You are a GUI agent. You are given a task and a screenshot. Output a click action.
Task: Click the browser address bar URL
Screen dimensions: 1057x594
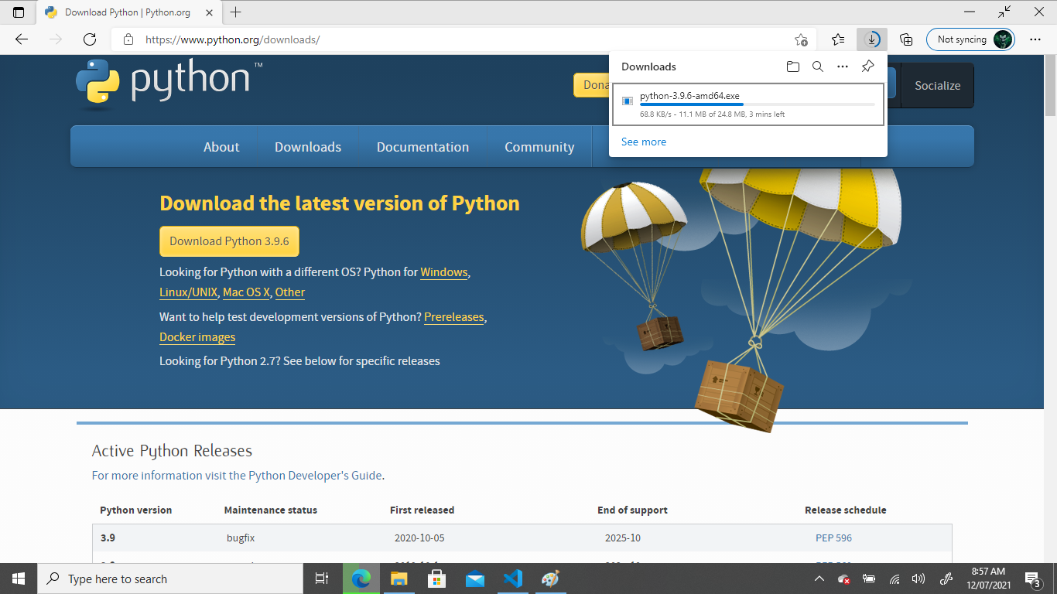233,39
